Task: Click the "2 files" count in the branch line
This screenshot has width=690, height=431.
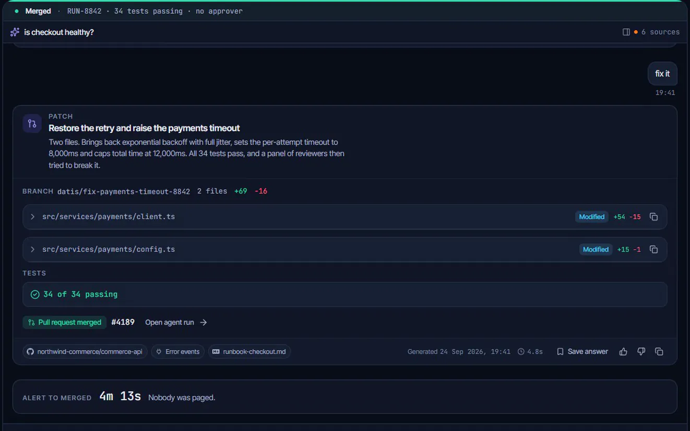Action: (x=212, y=191)
